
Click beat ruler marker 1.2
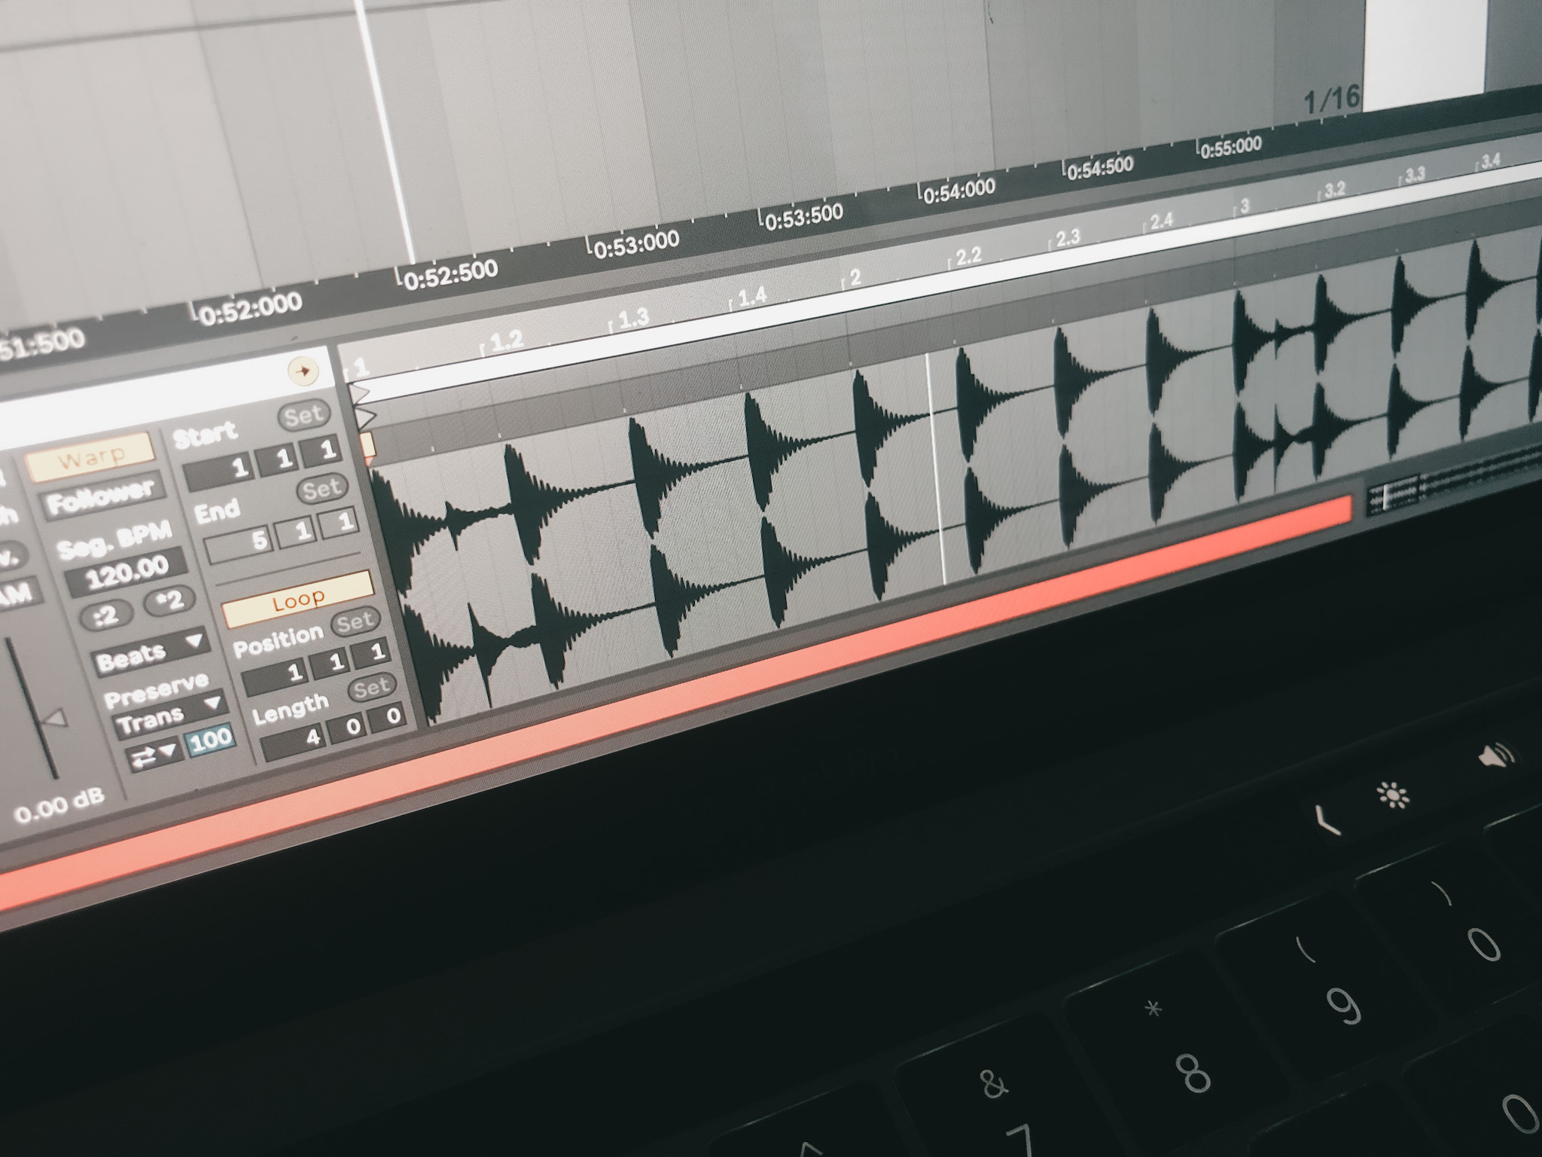(506, 341)
